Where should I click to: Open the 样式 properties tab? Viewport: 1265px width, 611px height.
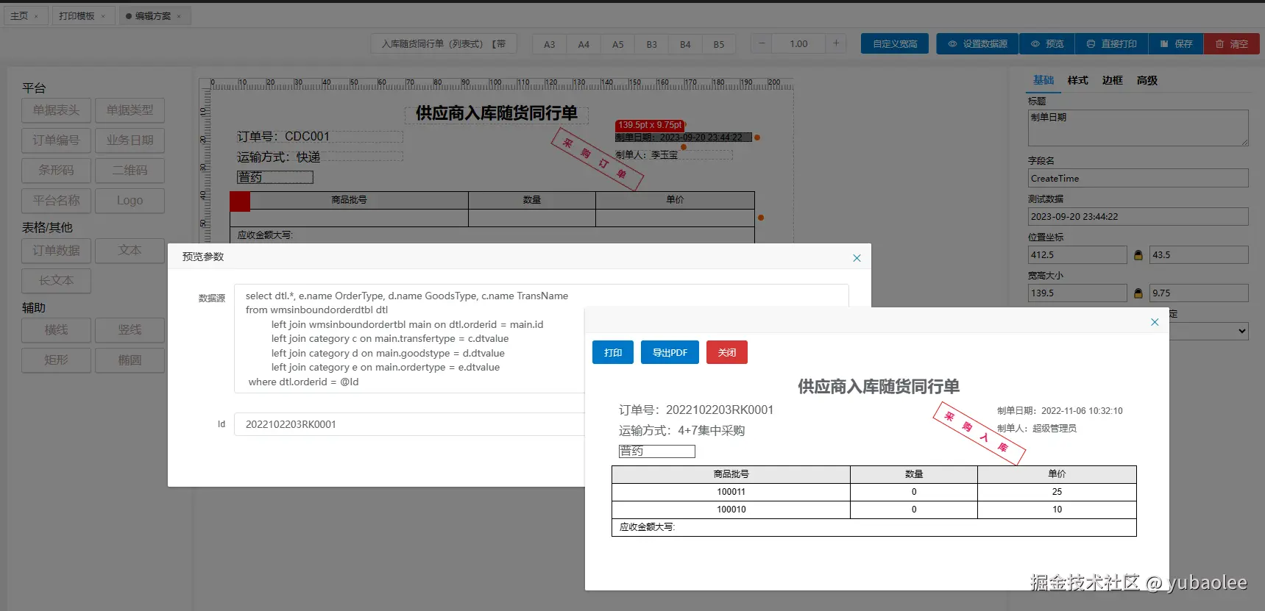[1078, 80]
